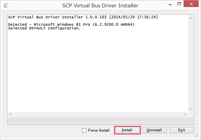
Task: Click the Install button
Action: [x=127, y=130]
